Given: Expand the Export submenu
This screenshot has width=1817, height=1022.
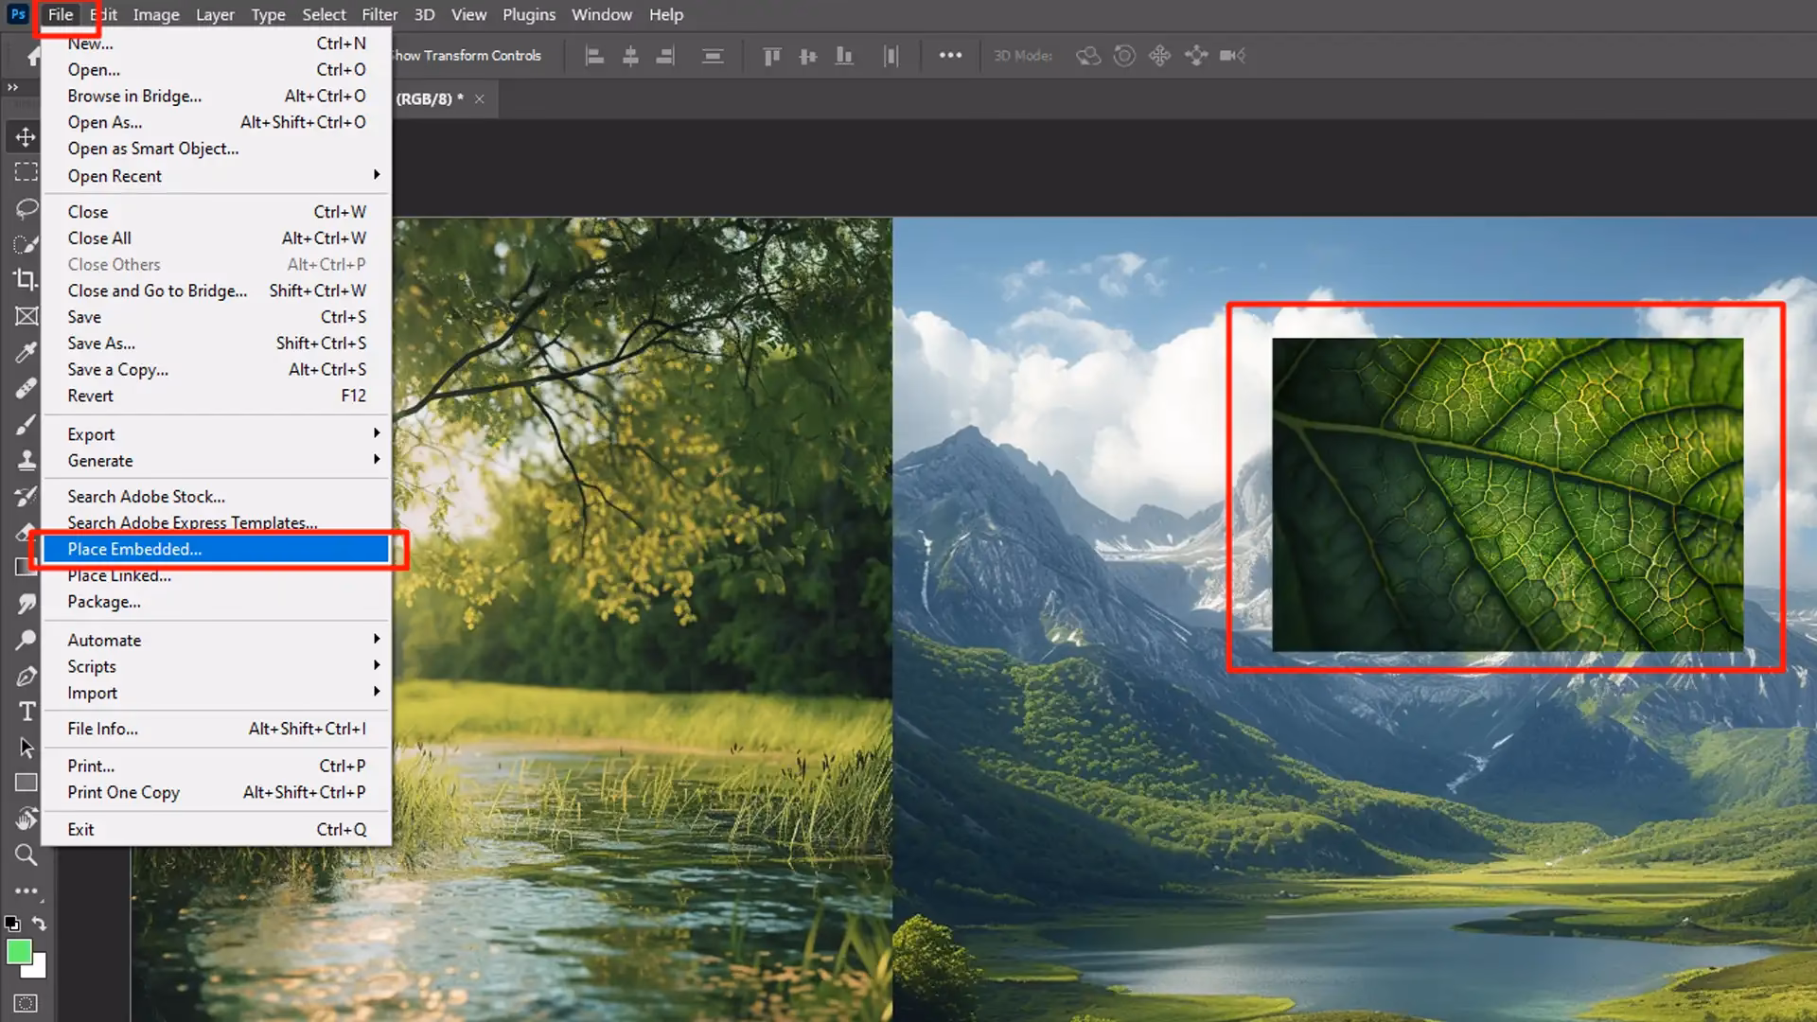Looking at the screenshot, I should pos(90,433).
